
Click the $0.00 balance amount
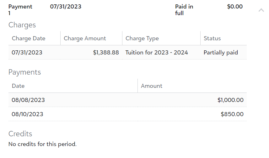click(x=234, y=7)
